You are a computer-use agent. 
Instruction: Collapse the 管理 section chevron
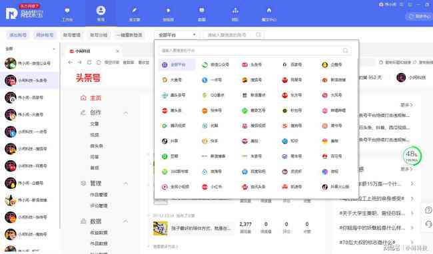click(126, 184)
